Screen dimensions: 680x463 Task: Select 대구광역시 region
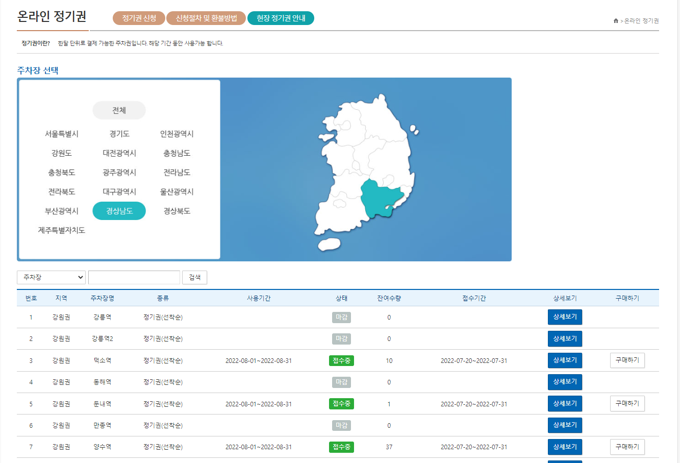click(x=119, y=192)
